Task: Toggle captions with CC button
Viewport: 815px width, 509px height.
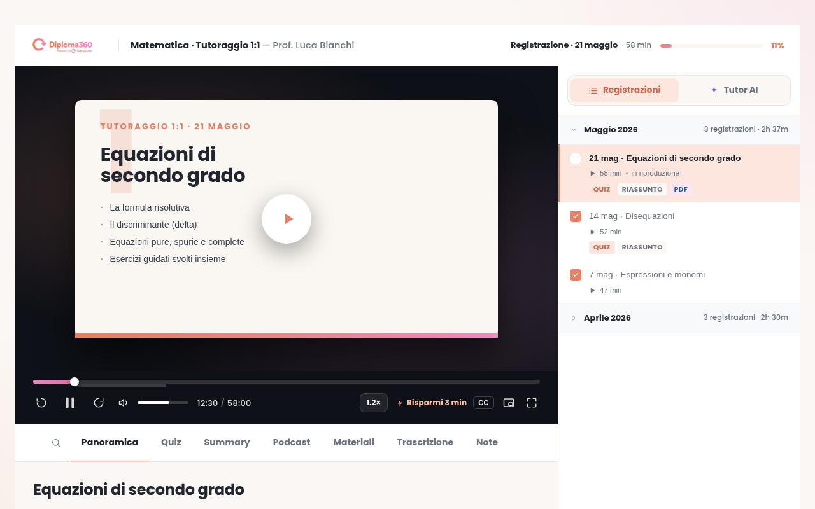Action: click(483, 403)
